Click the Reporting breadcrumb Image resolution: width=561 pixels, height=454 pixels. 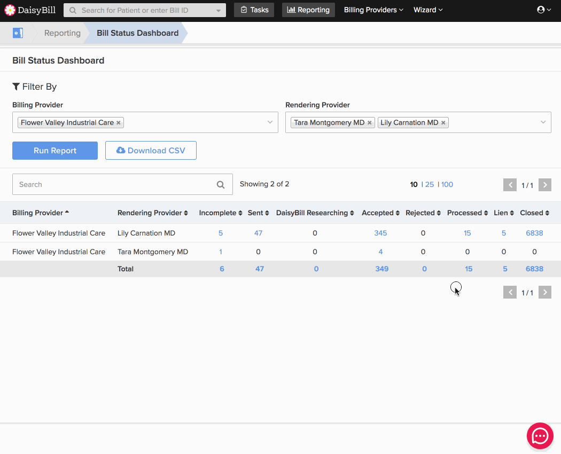click(x=63, y=33)
